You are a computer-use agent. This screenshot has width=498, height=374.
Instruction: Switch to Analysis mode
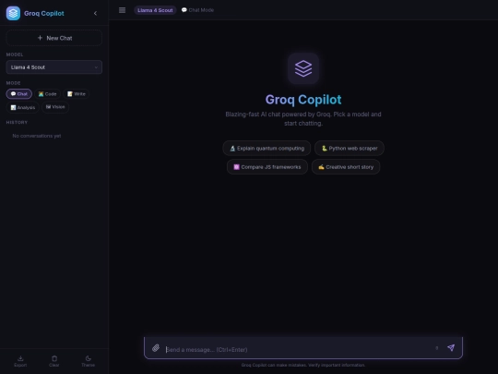pos(22,107)
